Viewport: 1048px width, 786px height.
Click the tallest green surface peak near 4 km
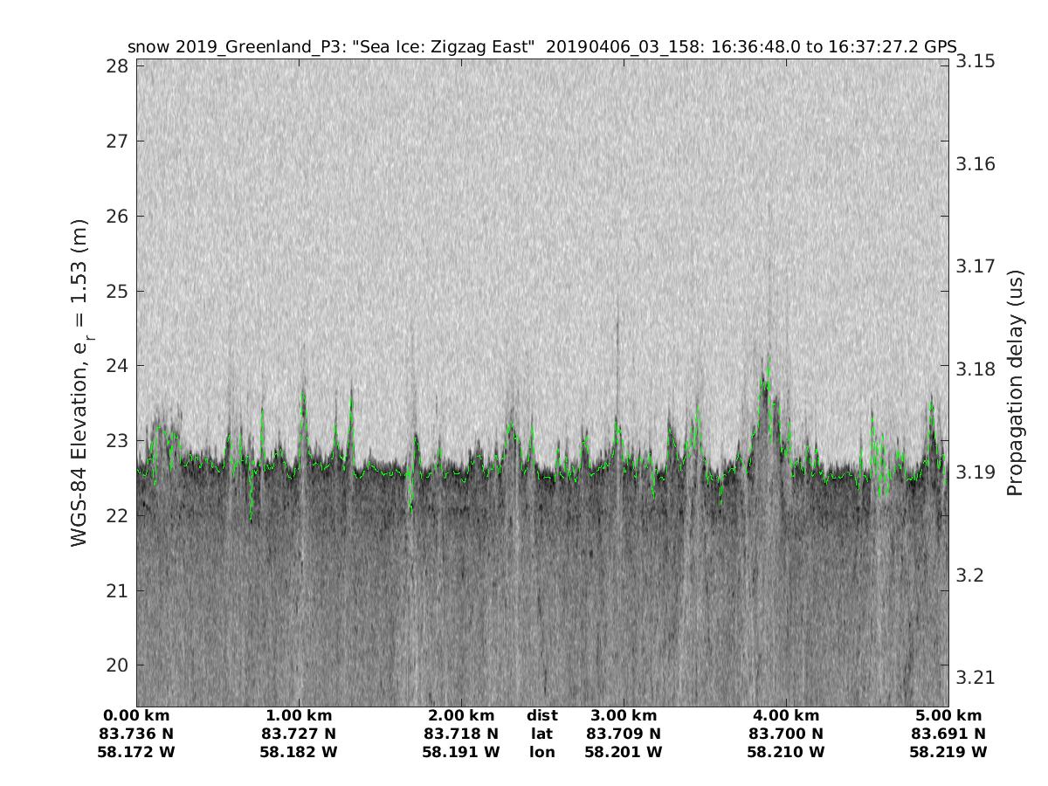click(x=768, y=360)
